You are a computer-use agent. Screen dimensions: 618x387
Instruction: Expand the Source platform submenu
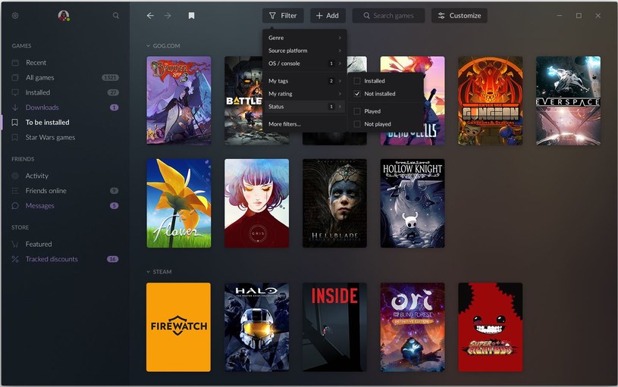(305, 51)
